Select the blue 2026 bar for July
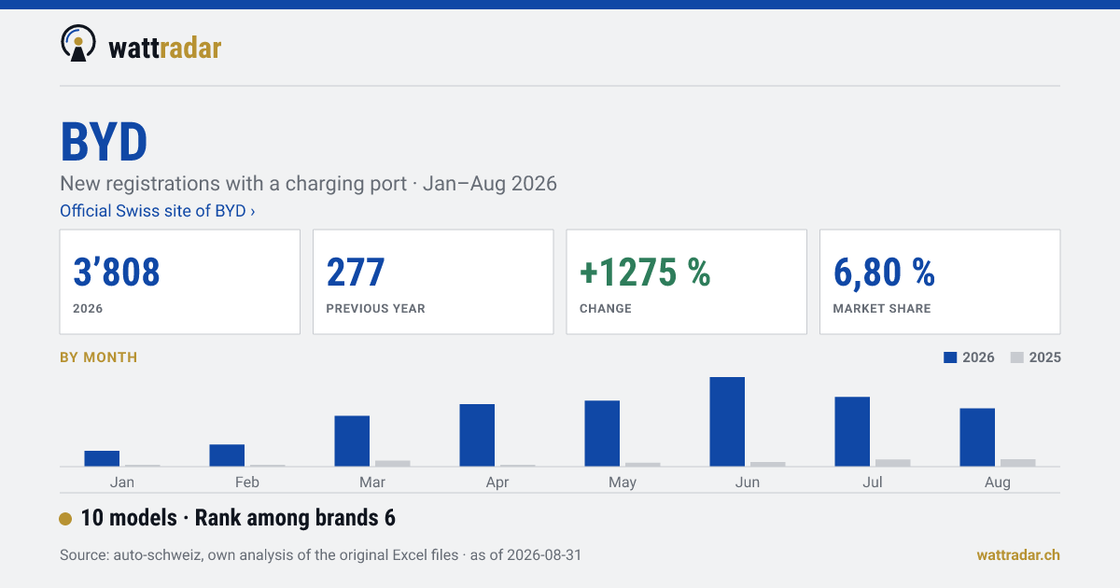The height and width of the screenshot is (588, 1120). click(x=852, y=431)
